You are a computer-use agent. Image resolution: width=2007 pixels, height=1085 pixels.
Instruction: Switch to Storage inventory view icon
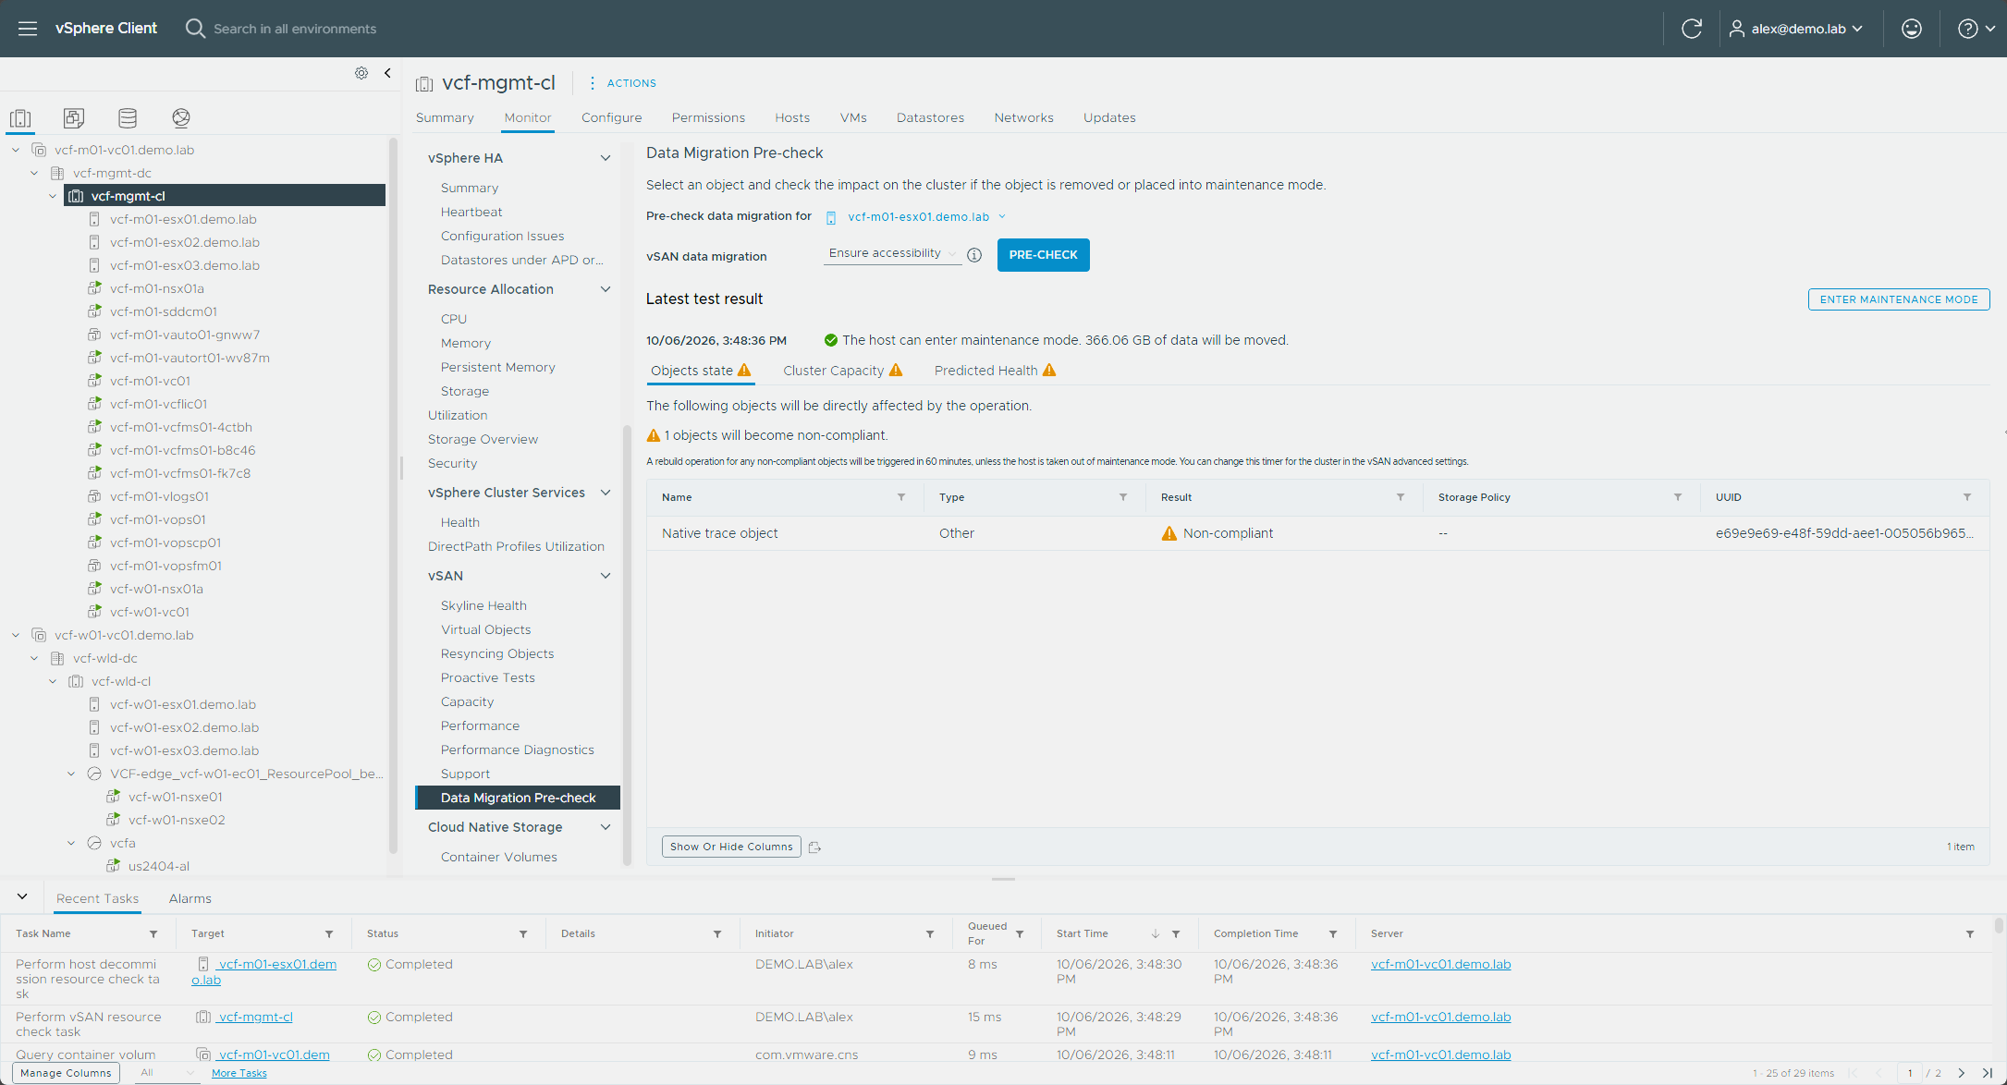click(x=128, y=117)
